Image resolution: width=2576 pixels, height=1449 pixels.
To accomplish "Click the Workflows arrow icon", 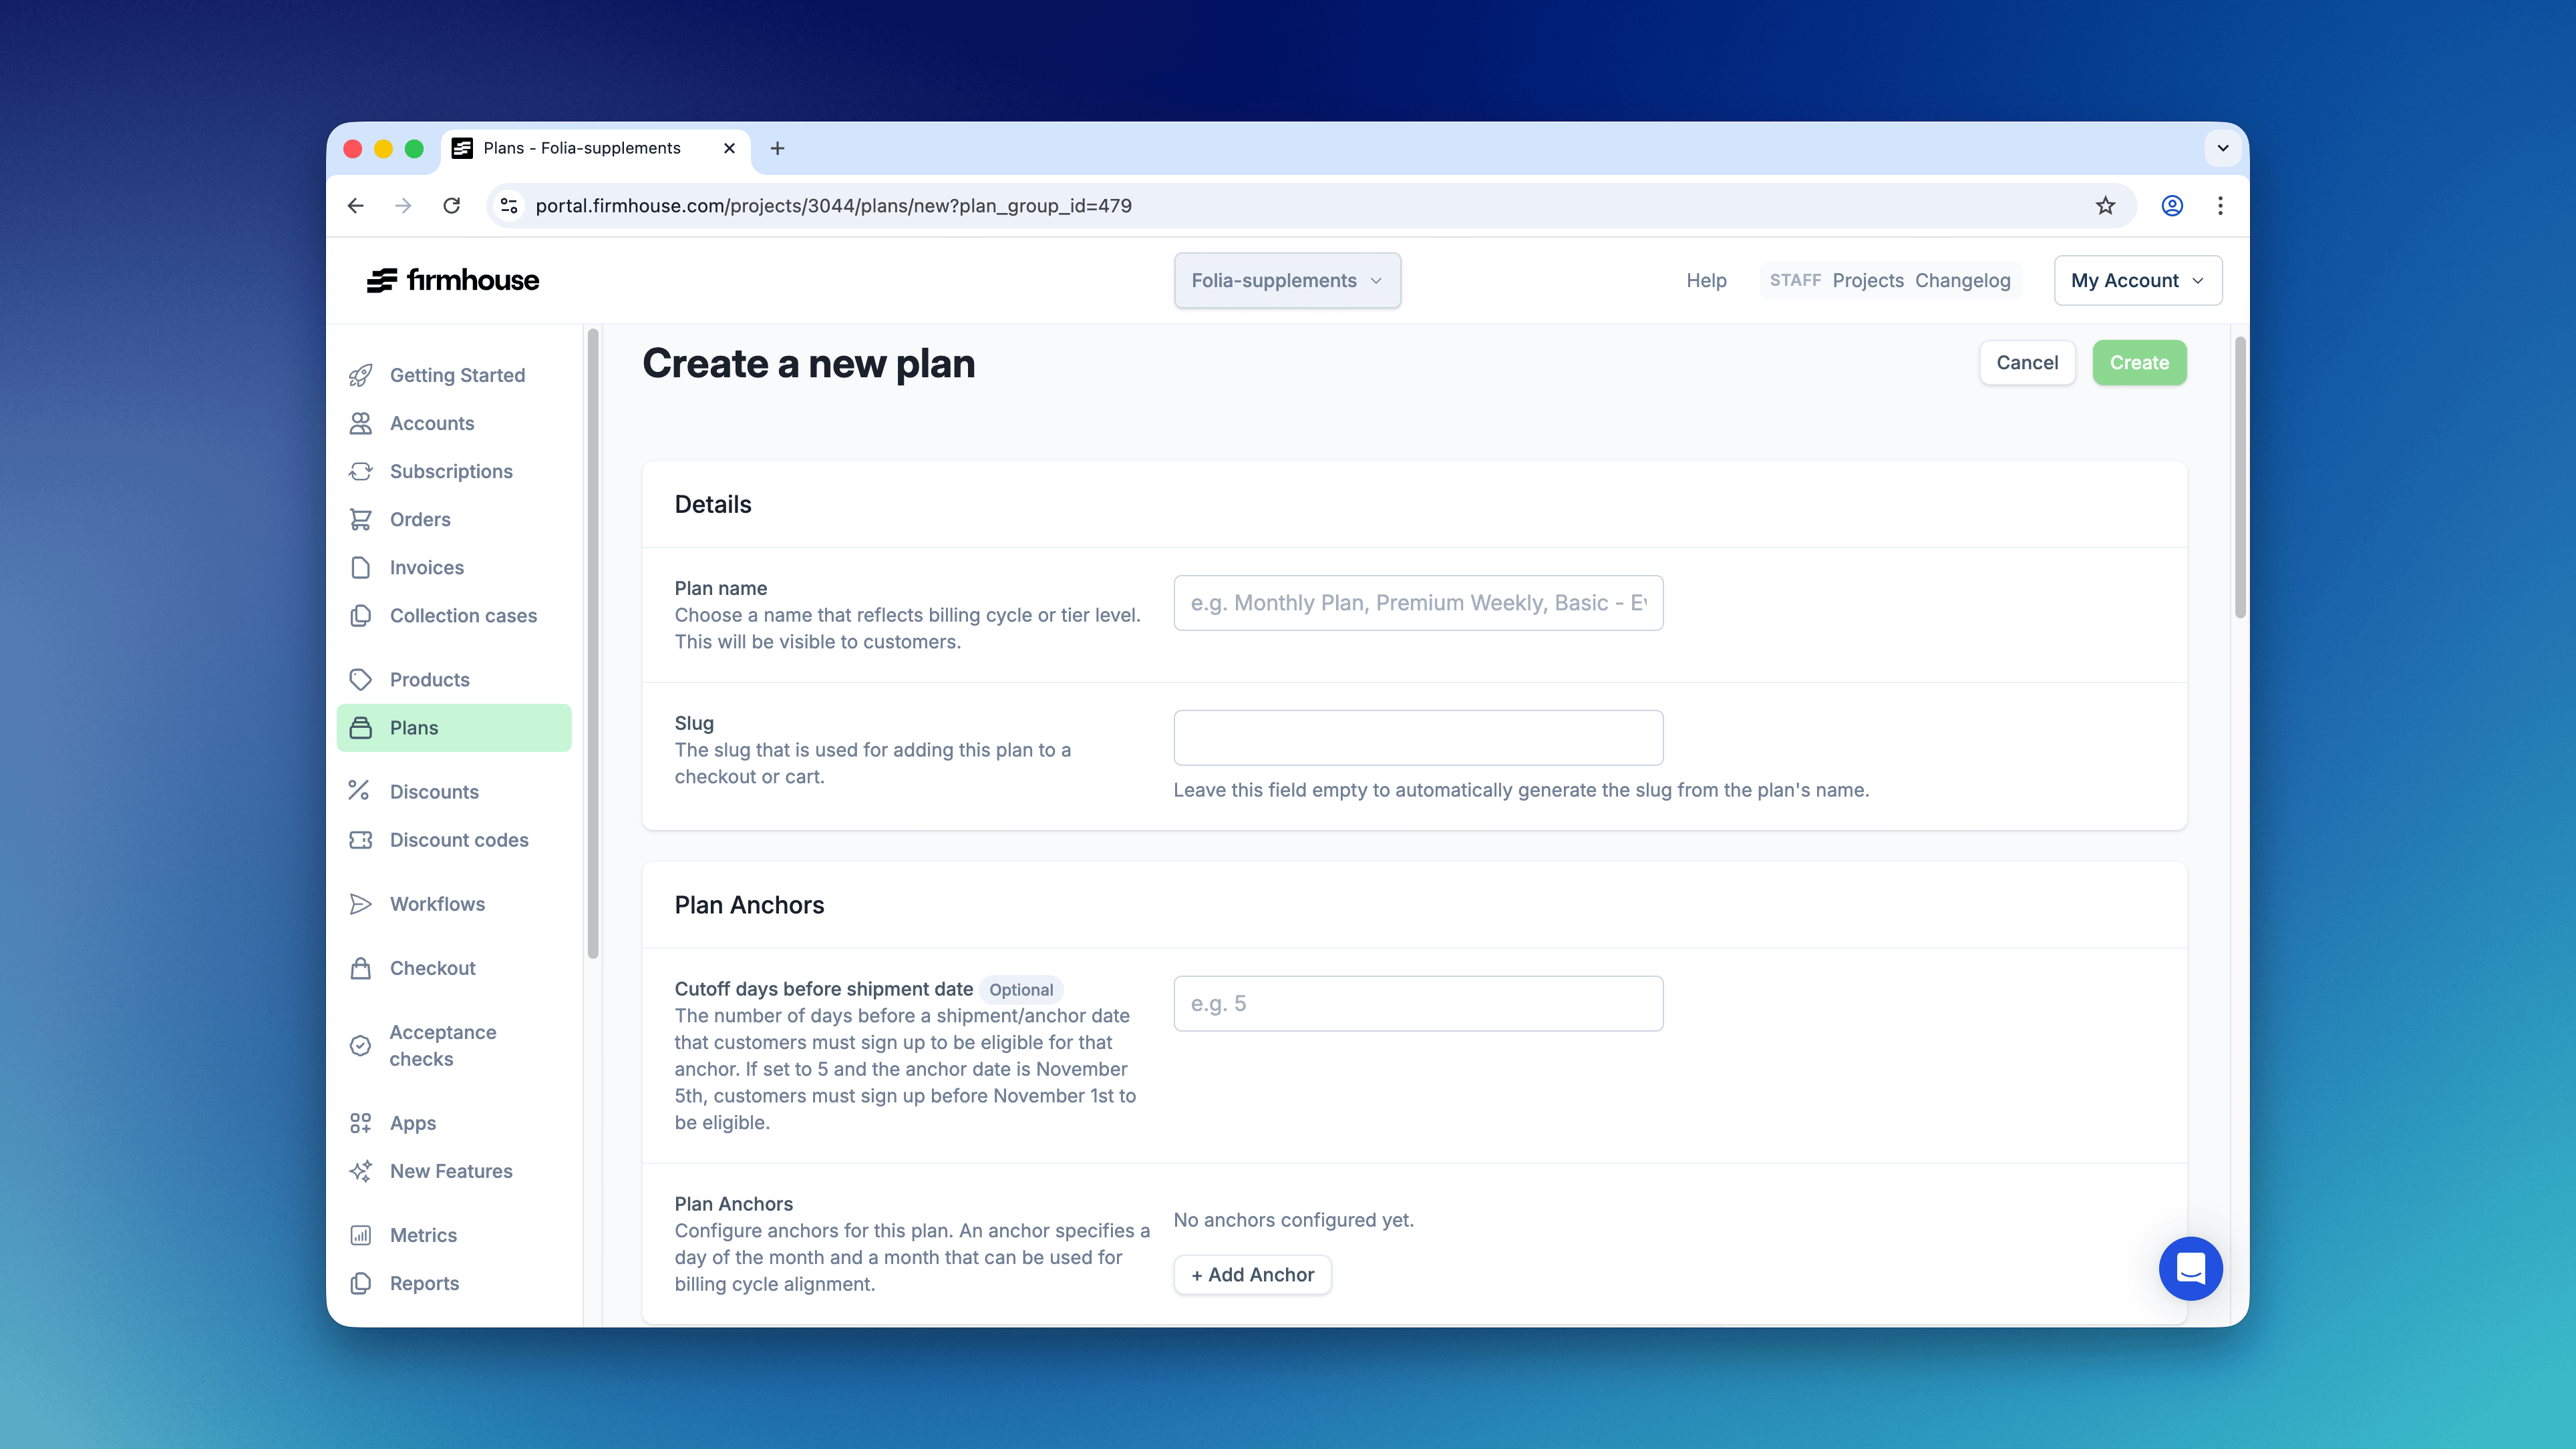I will pyautogui.click(x=360, y=903).
